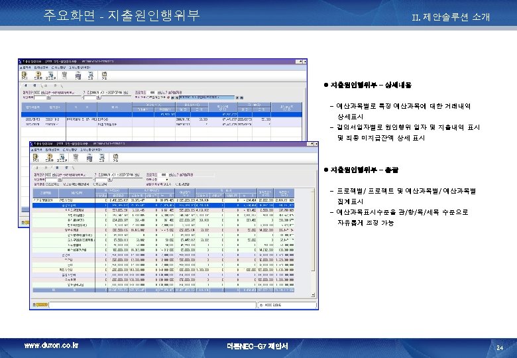Select the 프로젝트 aggregation radio option in front window
The width and height of the screenshot is (517, 358).
point(52,184)
